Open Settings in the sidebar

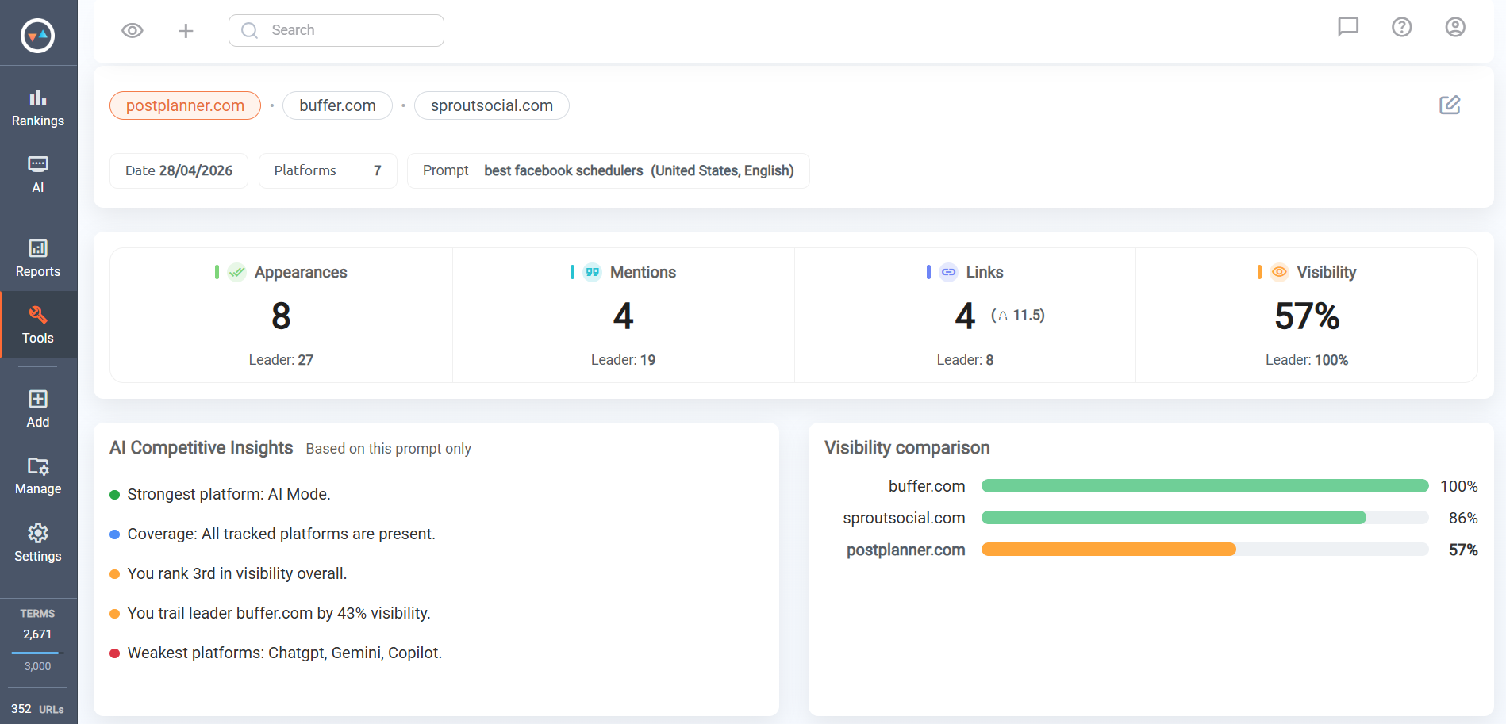pyautogui.click(x=38, y=543)
